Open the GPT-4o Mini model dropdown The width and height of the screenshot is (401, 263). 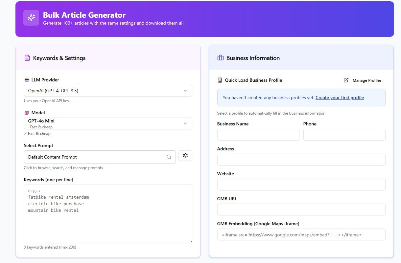[x=108, y=123]
